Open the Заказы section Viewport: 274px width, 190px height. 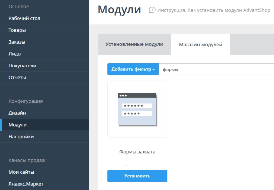[x=17, y=42]
